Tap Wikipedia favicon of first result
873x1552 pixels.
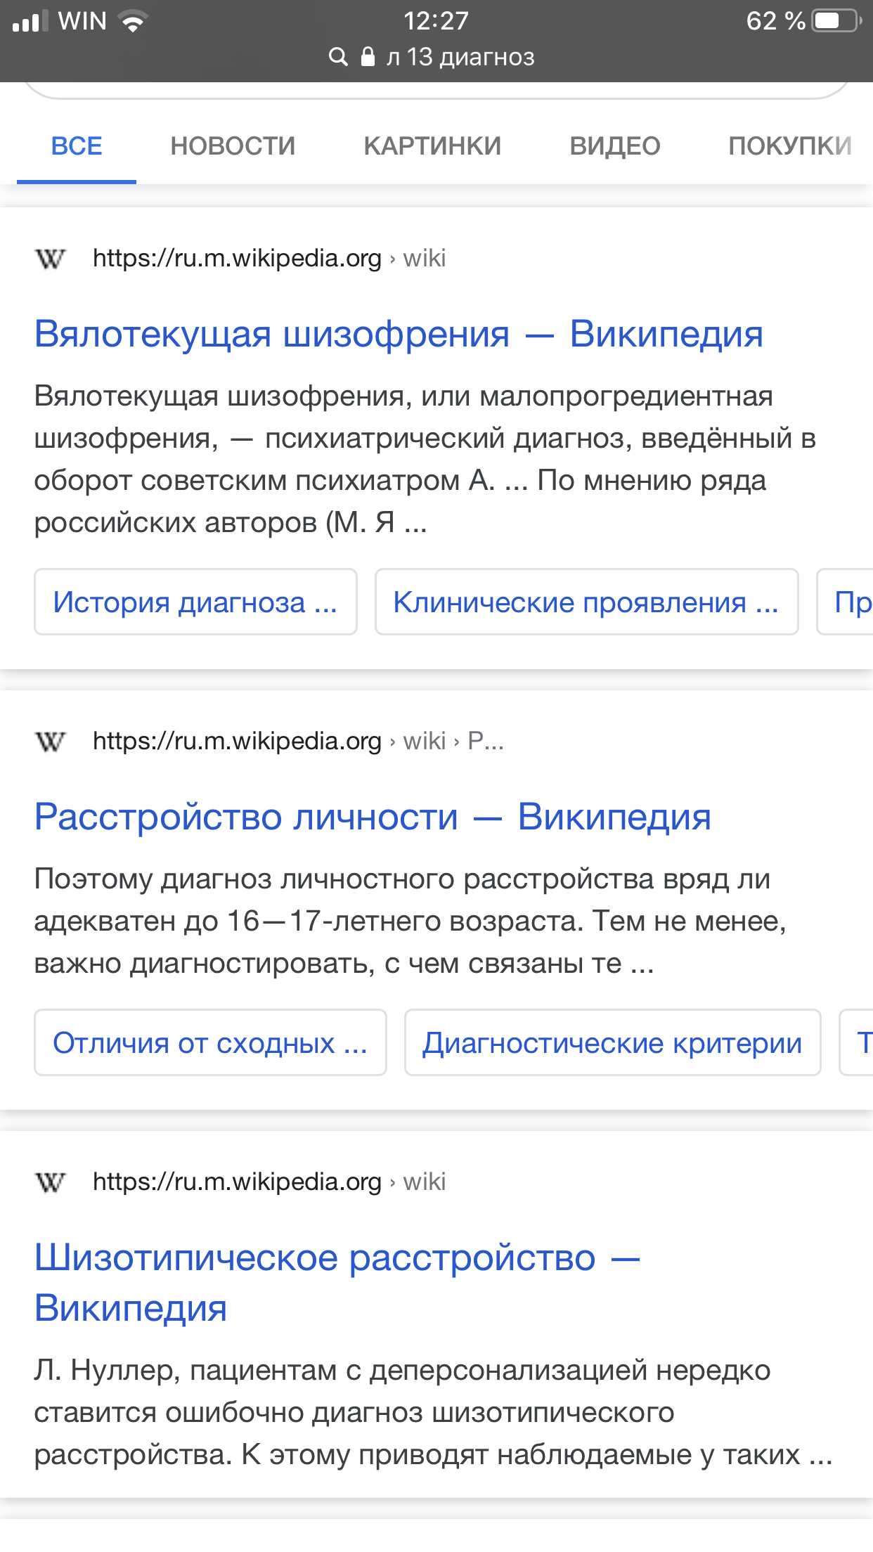pos(50,259)
